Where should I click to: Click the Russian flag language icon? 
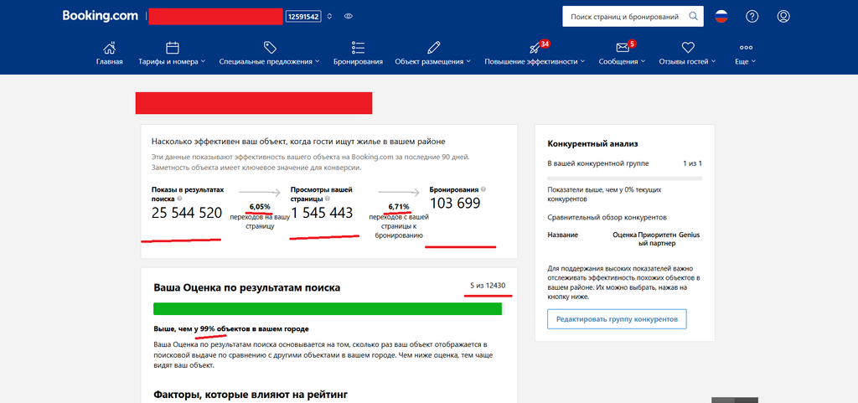(x=721, y=17)
